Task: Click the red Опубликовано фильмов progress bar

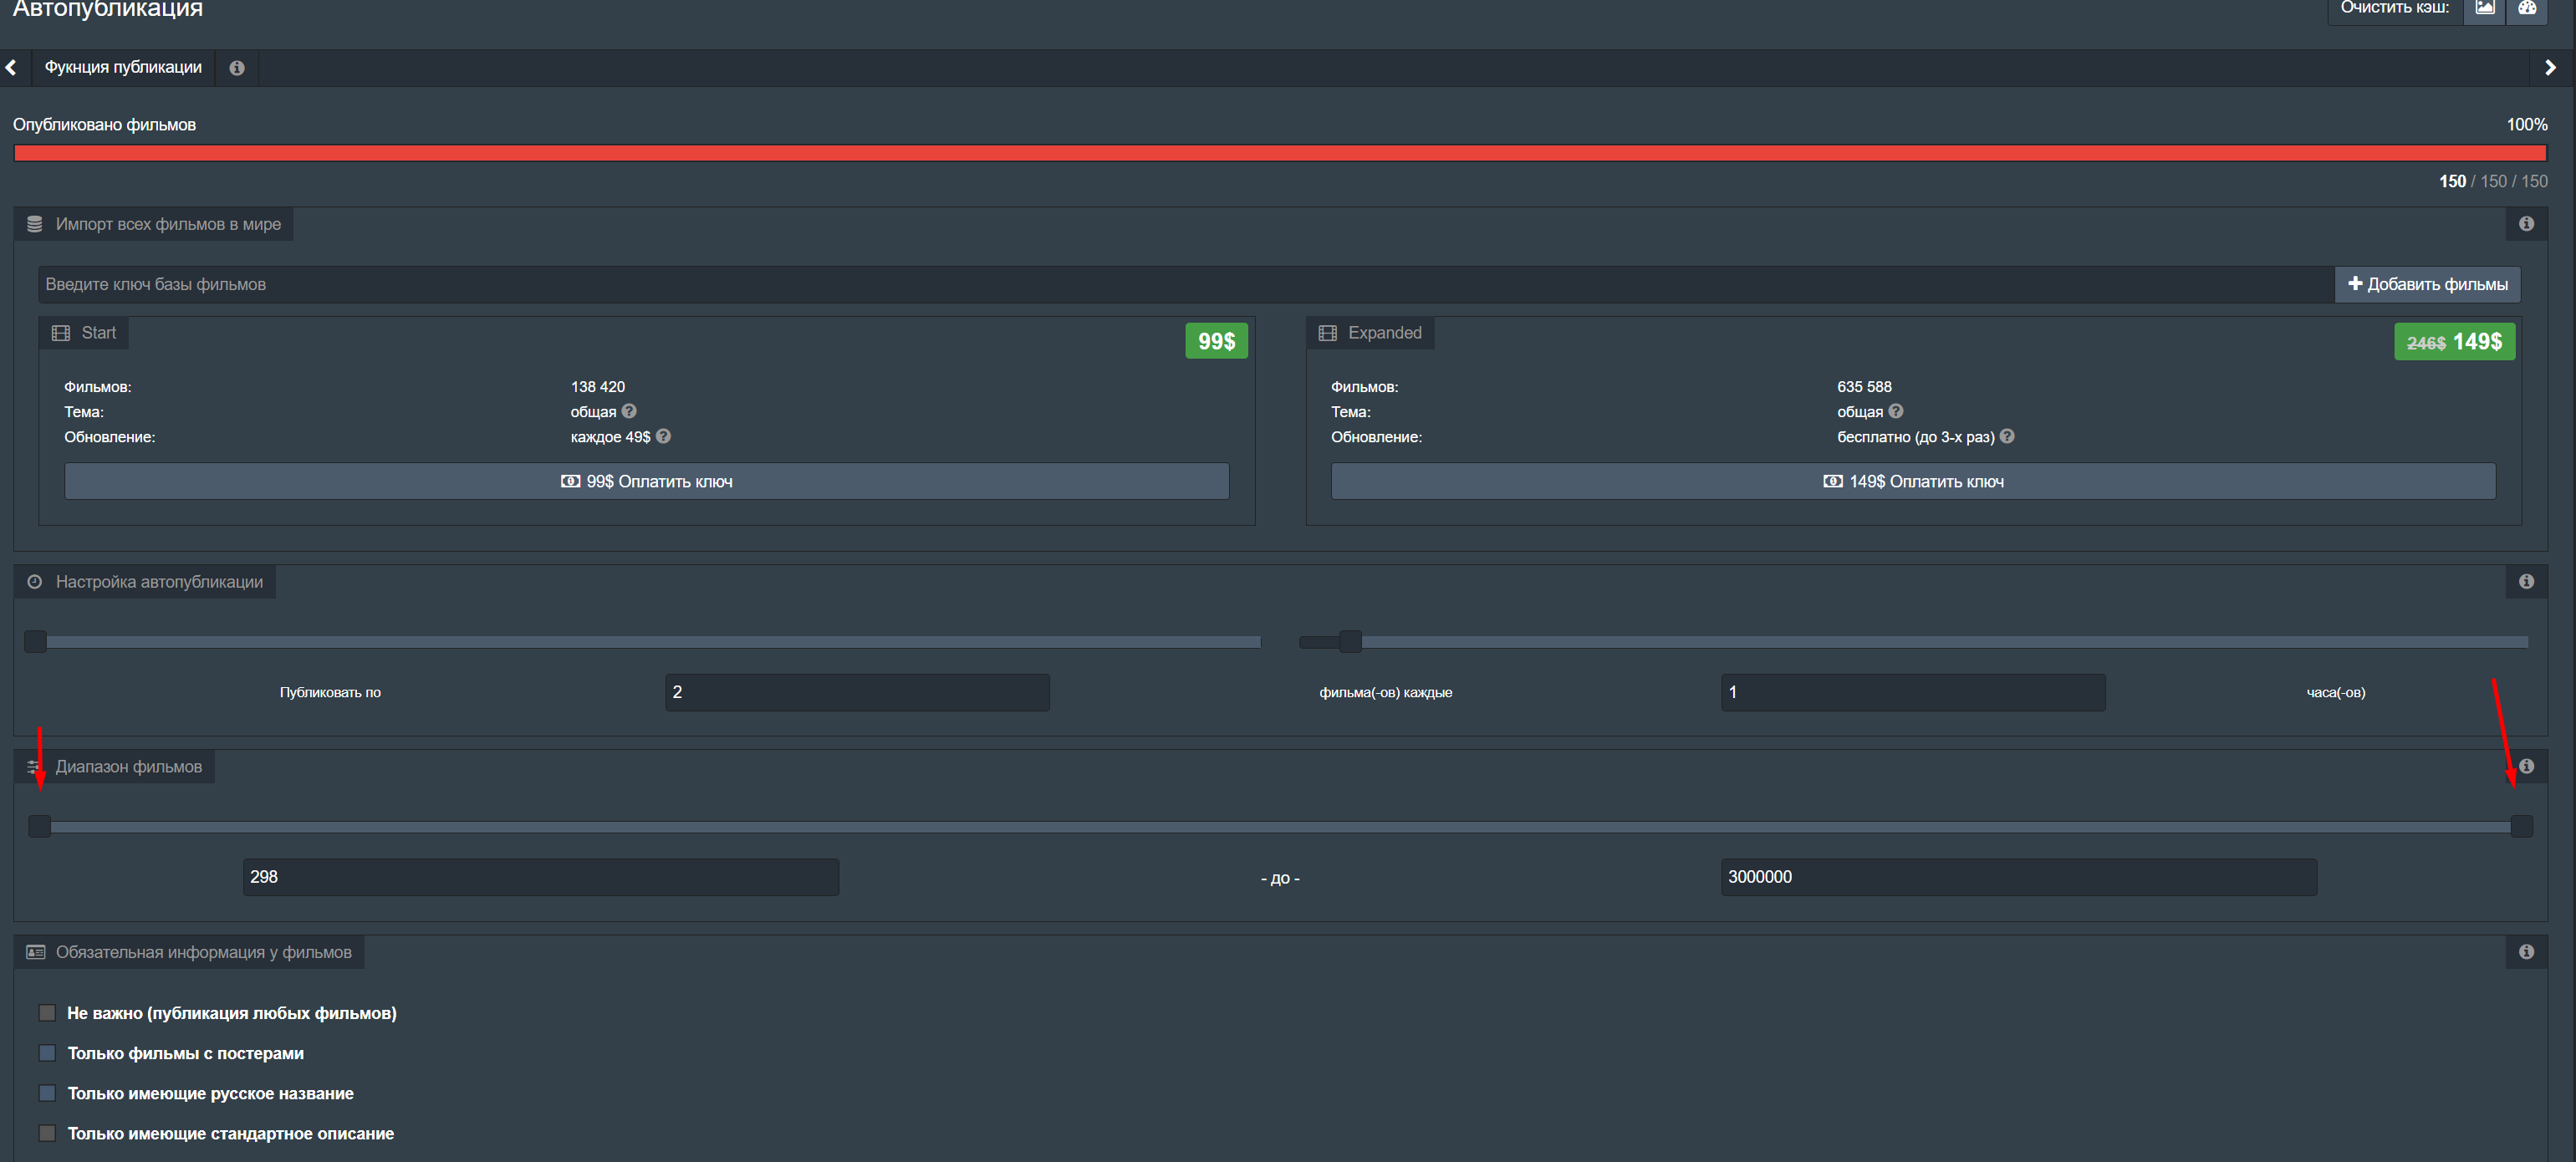Action: point(1280,153)
